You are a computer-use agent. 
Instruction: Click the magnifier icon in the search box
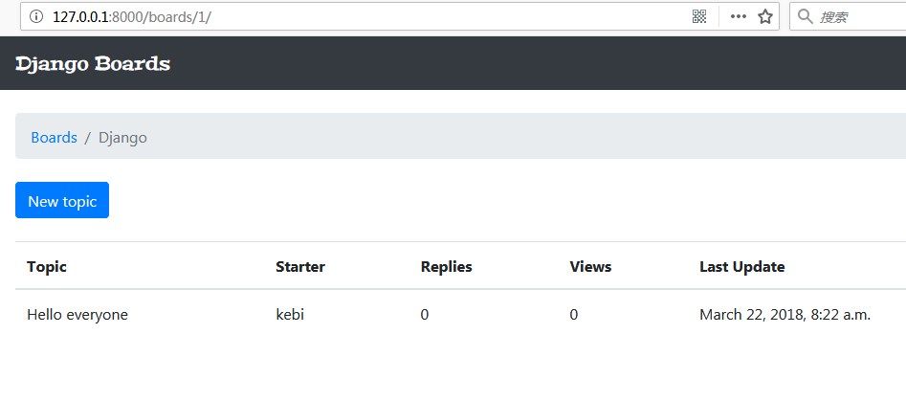805,17
